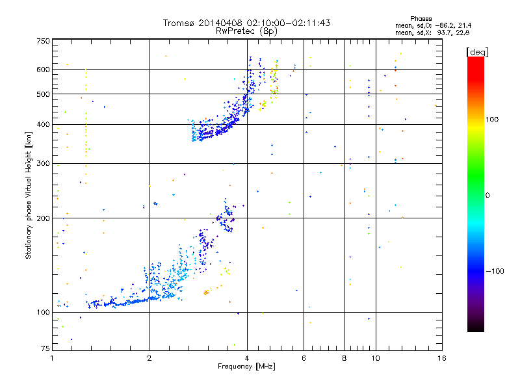Click the color bar '0' tick label

click(487, 196)
